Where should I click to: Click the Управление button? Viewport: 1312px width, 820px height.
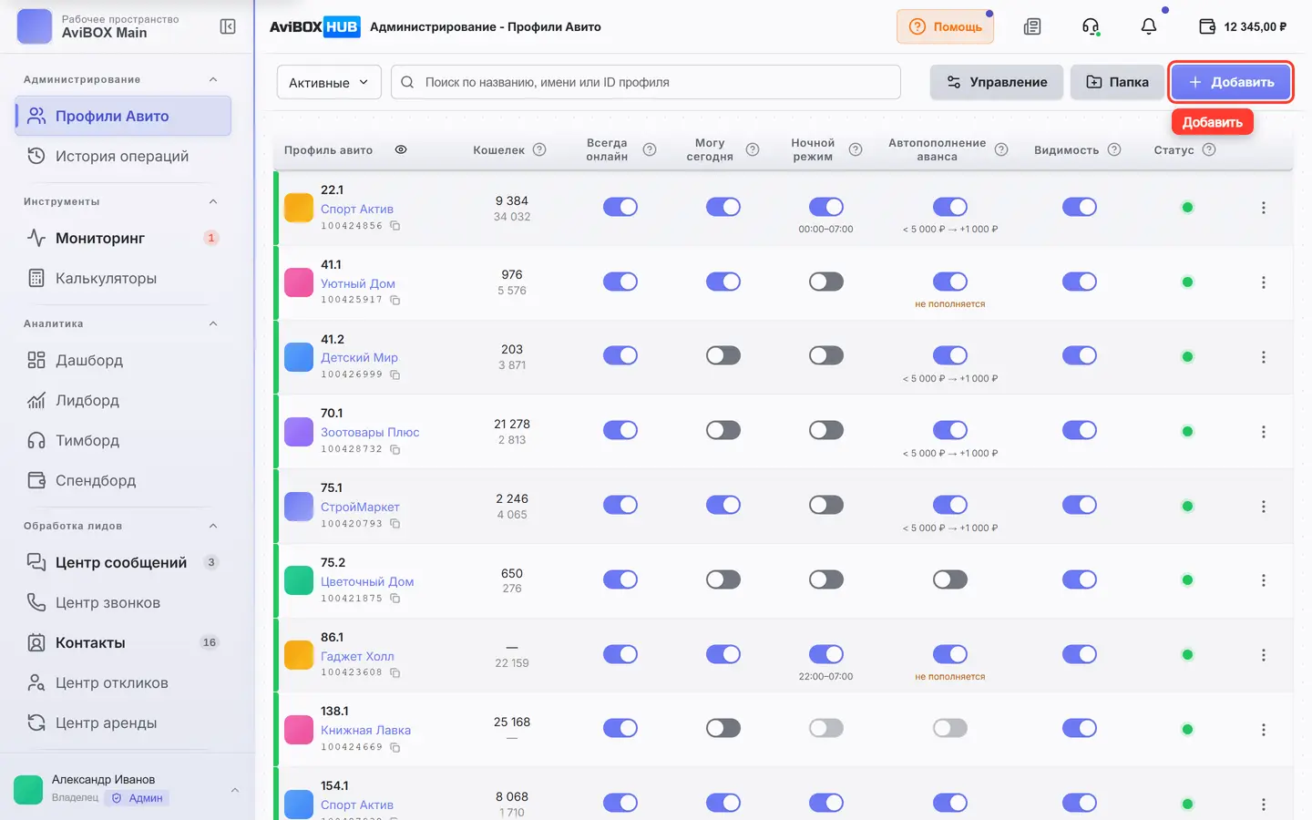pyautogui.click(x=997, y=82)
